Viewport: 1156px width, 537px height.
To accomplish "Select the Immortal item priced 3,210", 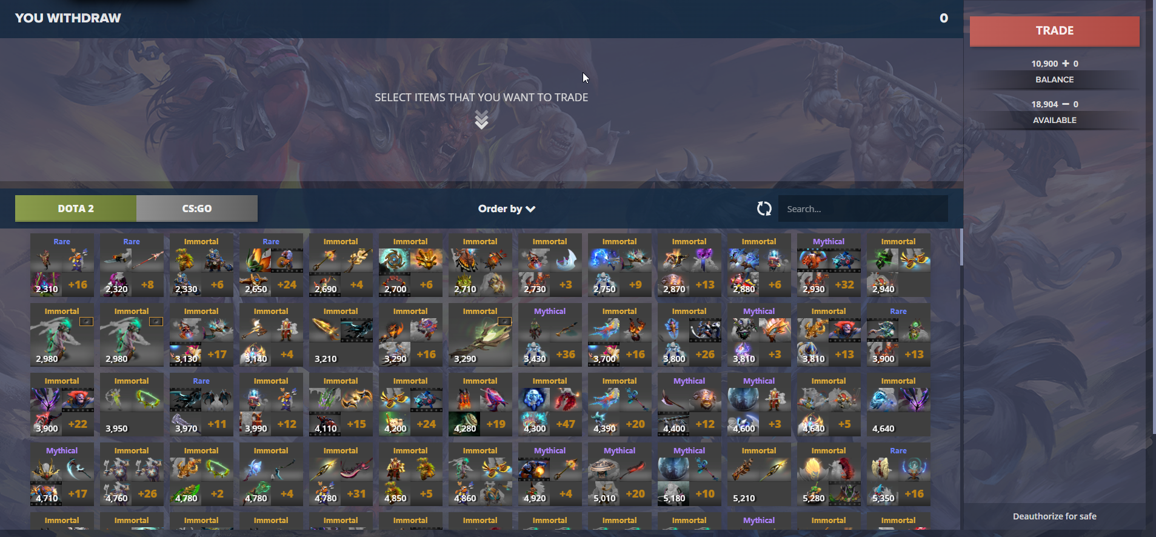I will [x=341, y=335].
